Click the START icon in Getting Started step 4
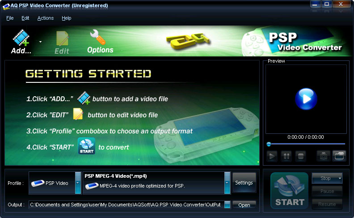 pos(86,146)
